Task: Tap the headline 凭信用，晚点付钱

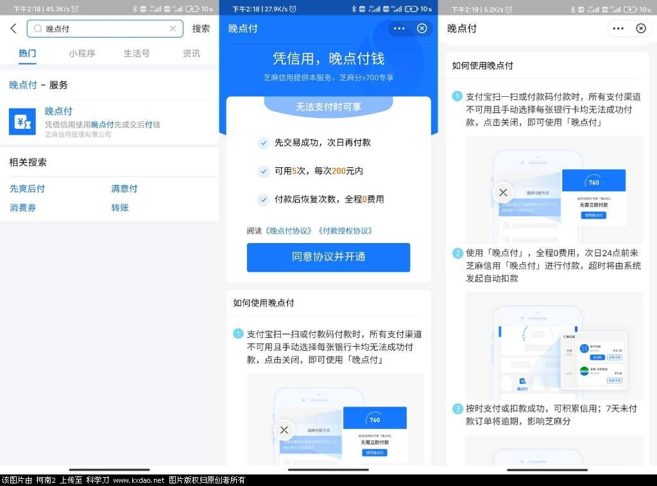Action: 328,58
